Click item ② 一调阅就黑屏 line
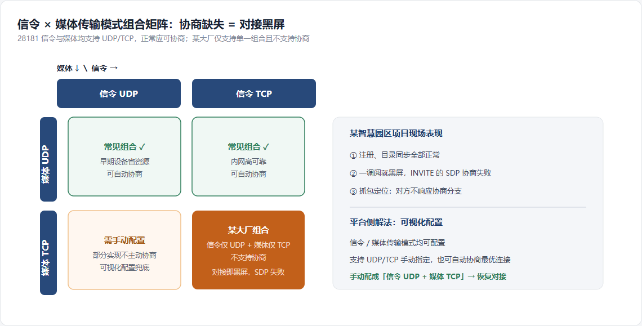642x326 pixels. (421, 173)
